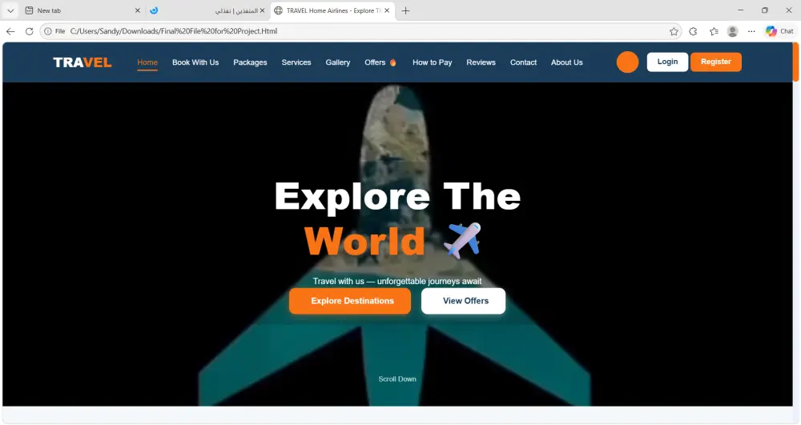Screen dimensions: 801x425
Task: Open How to Pay nav link
Action: tap(433, 62)
